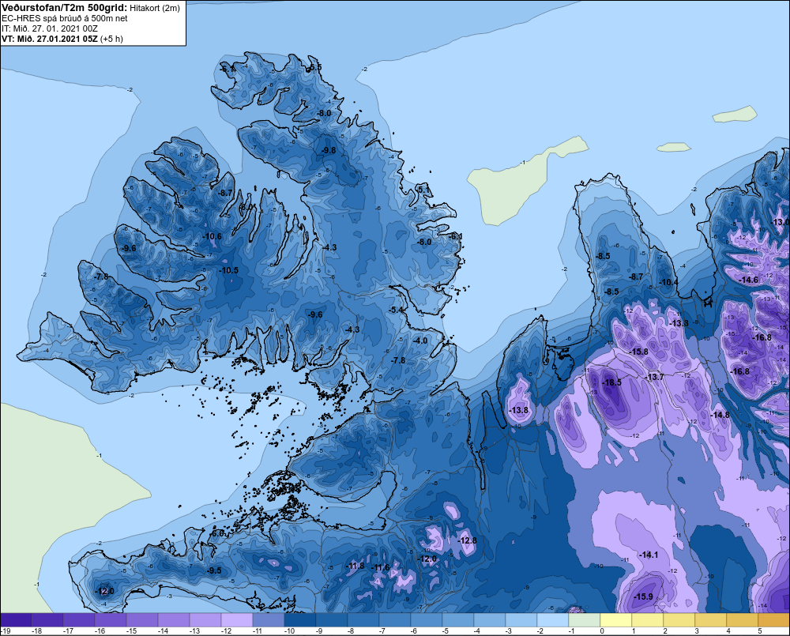Click the -10.6 temperature label
This screenshot has width=790, height=636.
[212, 236]
